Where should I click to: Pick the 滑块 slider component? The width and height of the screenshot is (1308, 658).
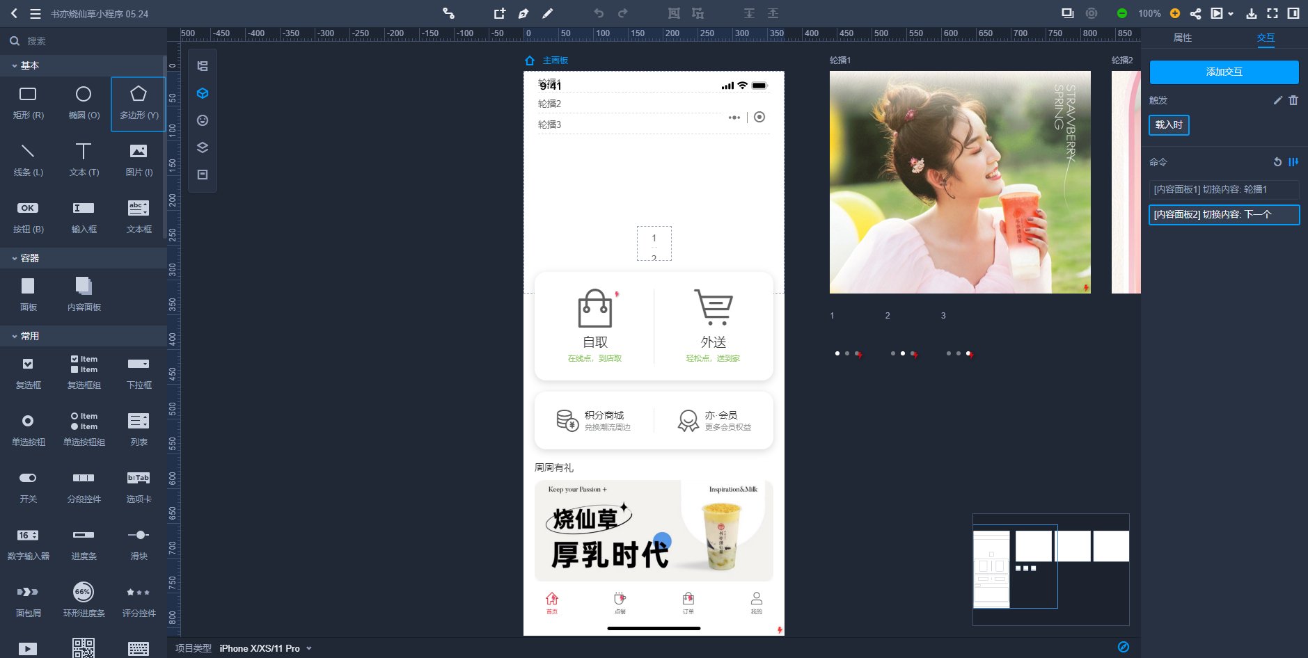pos(139,544)
